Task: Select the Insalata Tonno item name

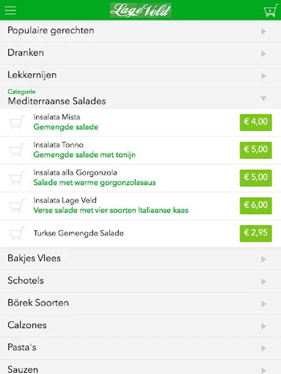Action: tap(59, 145)
